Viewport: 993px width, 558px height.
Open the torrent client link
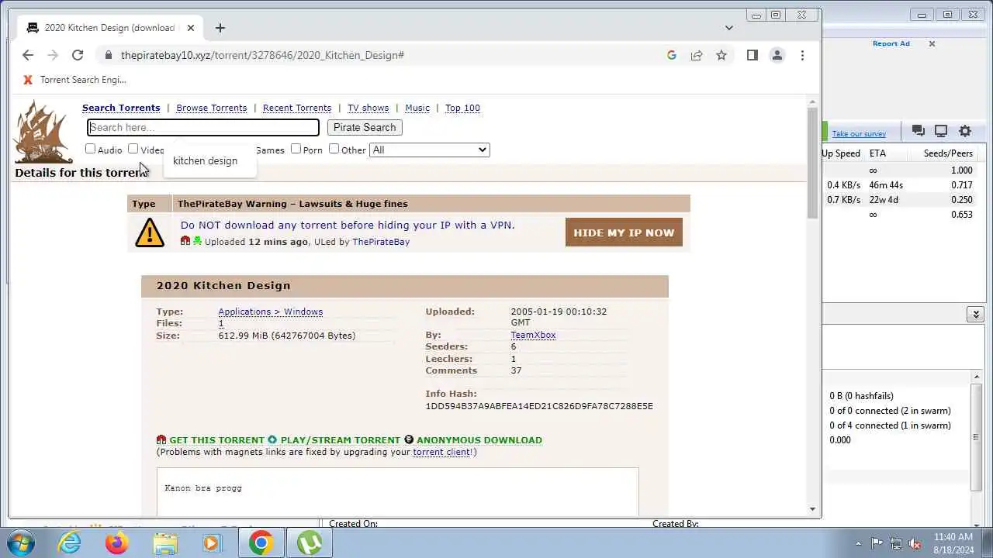(x=442, y=452)
